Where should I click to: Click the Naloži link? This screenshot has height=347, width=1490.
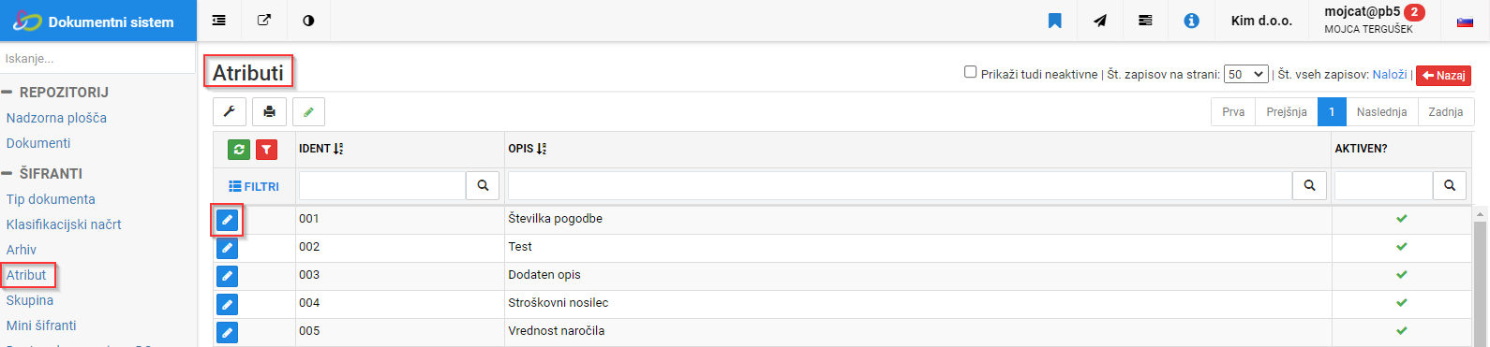click(x=1390, y=74)
